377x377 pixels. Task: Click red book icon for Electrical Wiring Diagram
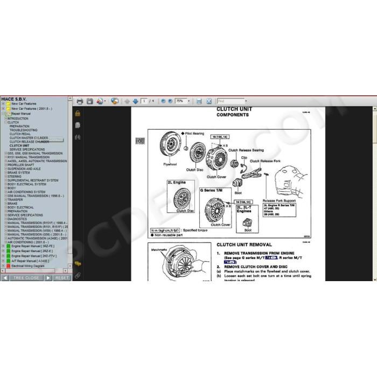[9, 266]
